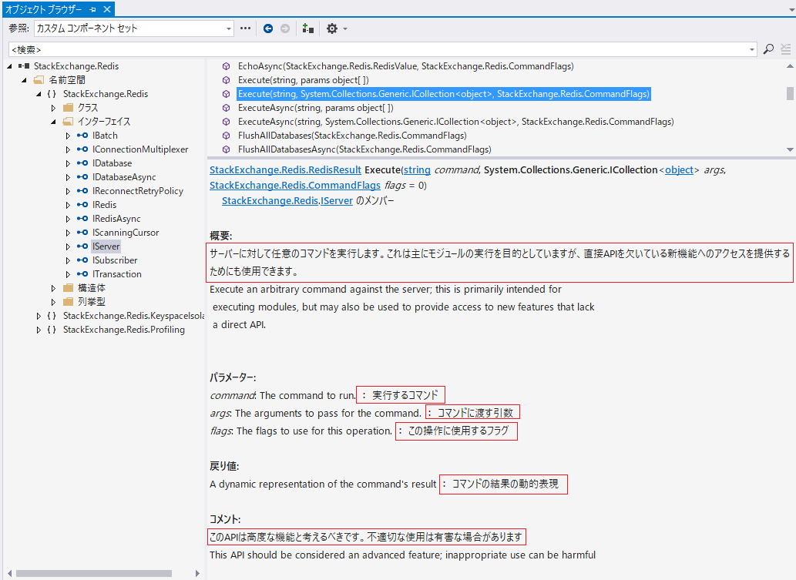This screenshot has height=580, width=796.
Task: Click the method icon beside EchoAsync
Action: [227, 66]
